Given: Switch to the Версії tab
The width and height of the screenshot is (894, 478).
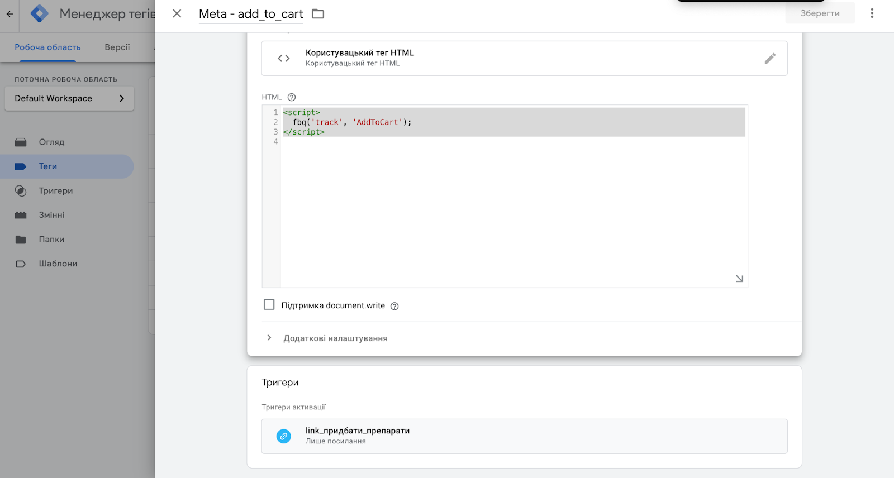Looking at the screenshot, I should 117,47.
